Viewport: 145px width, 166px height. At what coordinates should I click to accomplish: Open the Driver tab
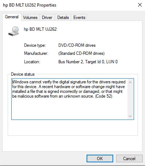coord(47,18)
